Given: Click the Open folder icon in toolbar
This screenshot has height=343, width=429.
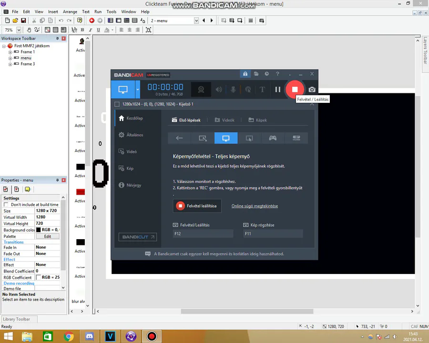Looking at the screenshot, I should tap(15, 20).
